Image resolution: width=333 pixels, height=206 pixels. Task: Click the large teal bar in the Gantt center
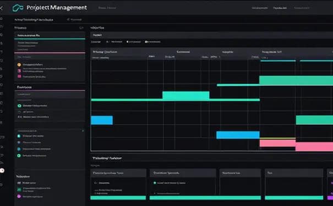tap(186, 96)
